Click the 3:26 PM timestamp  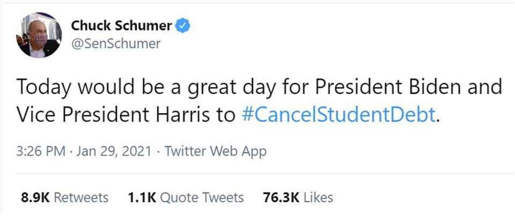(41, 151)
